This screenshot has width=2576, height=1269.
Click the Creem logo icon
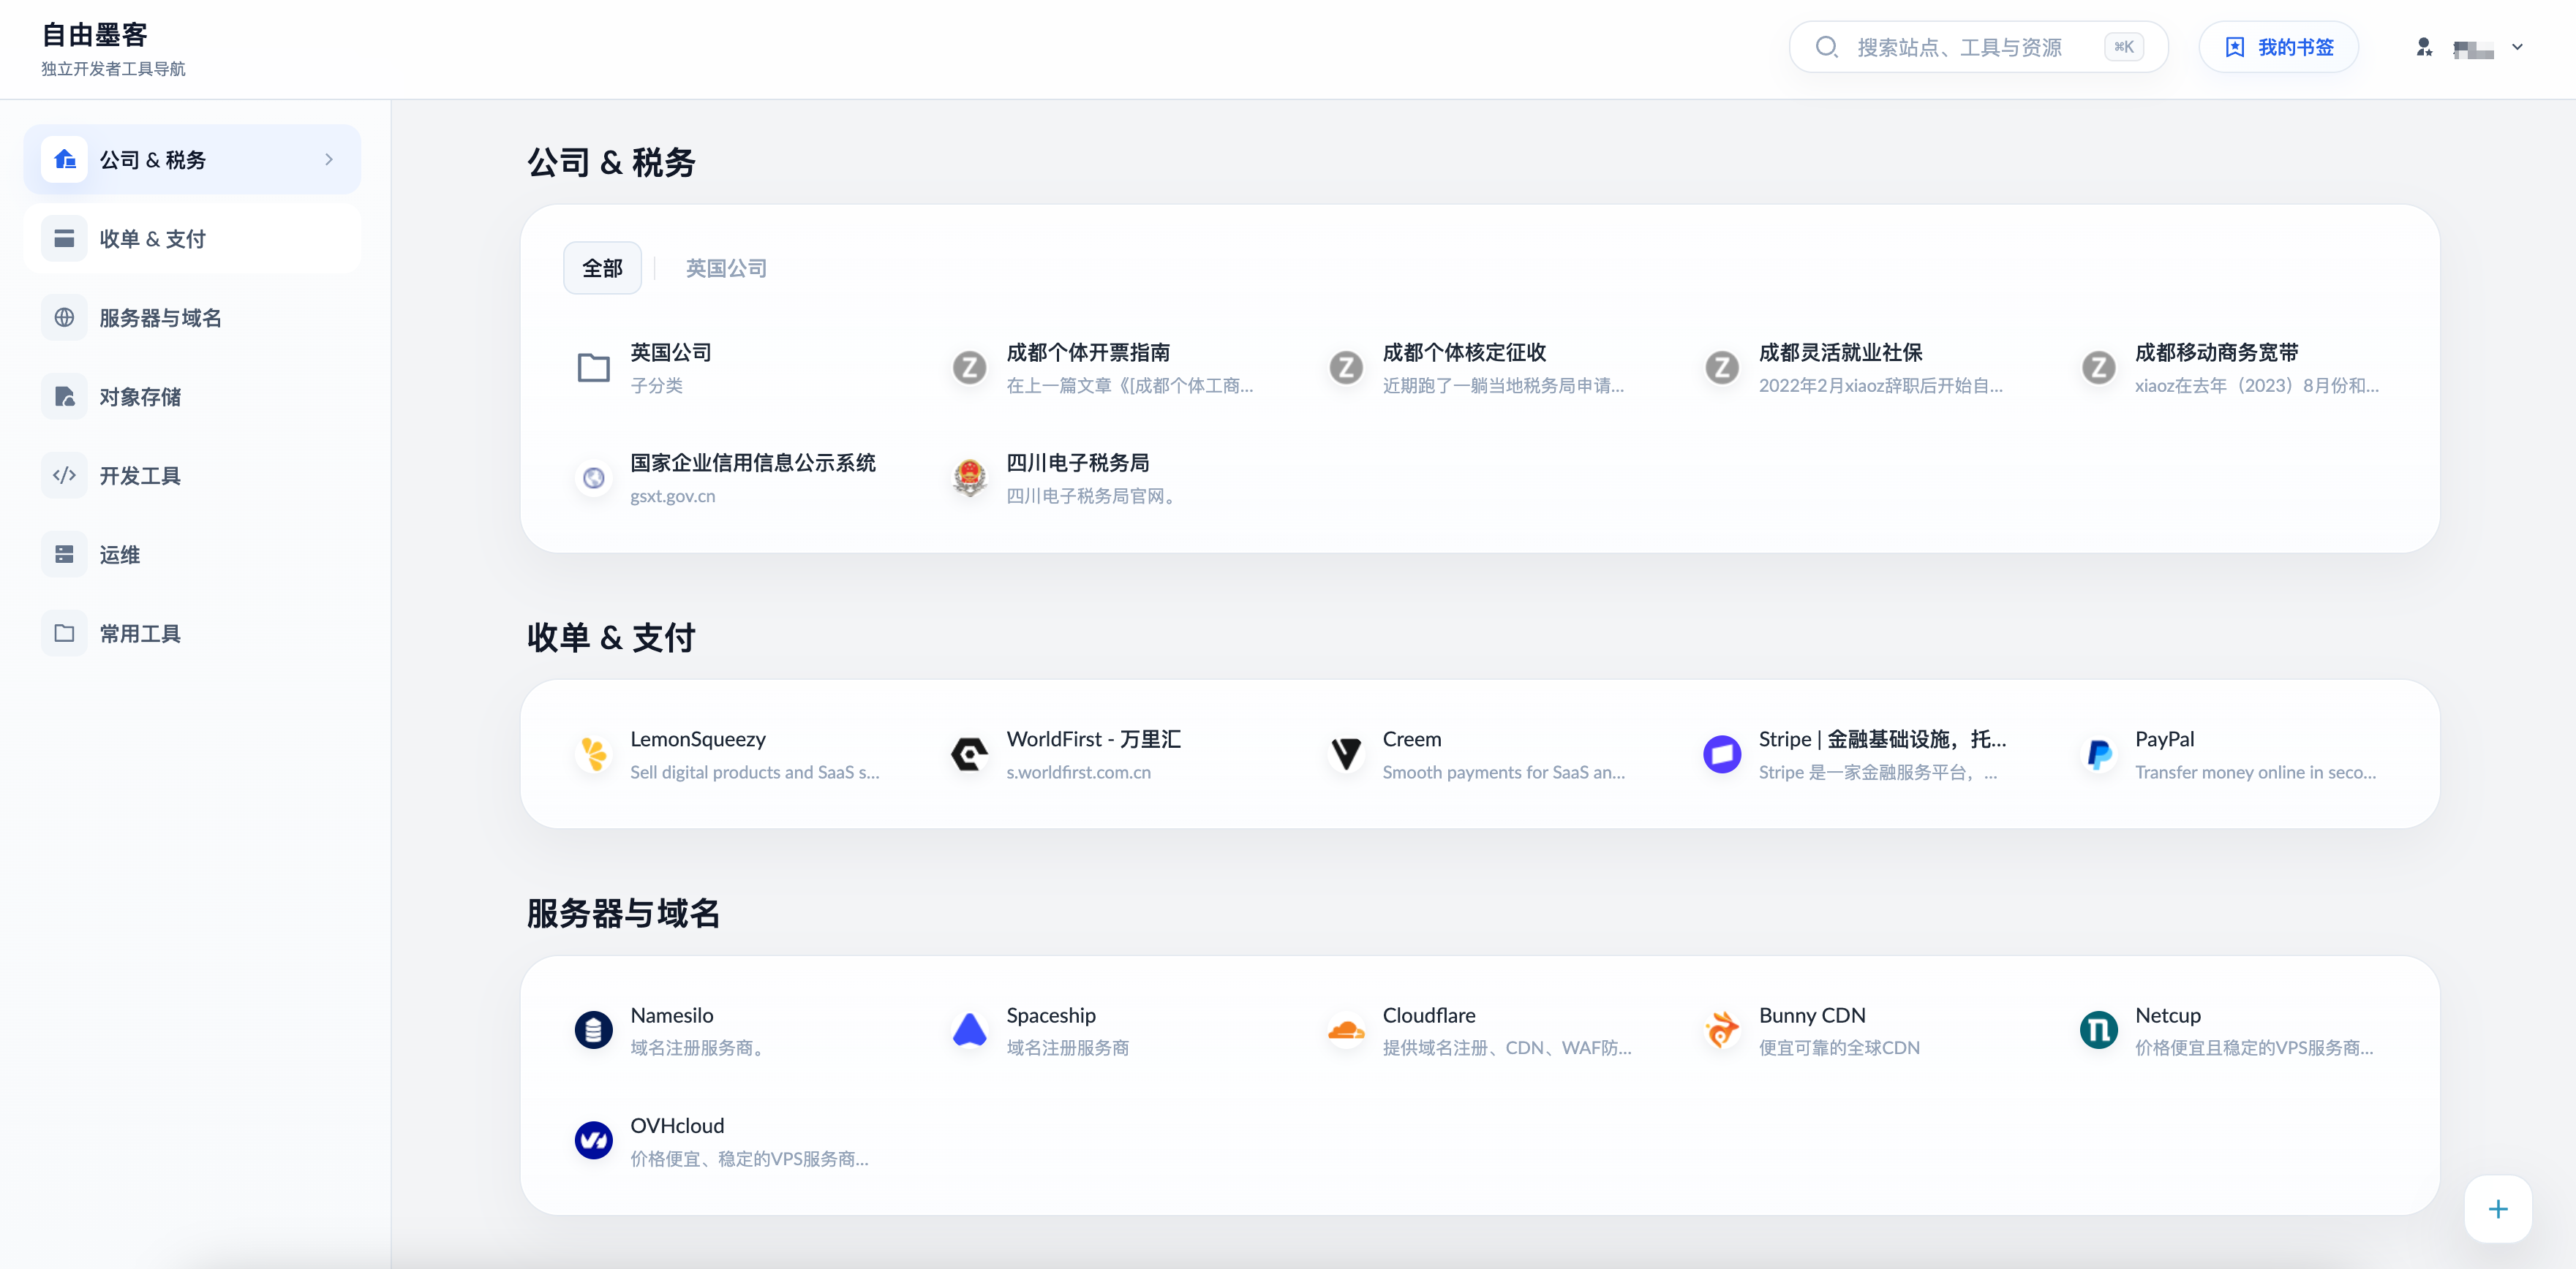[1346, 754]
